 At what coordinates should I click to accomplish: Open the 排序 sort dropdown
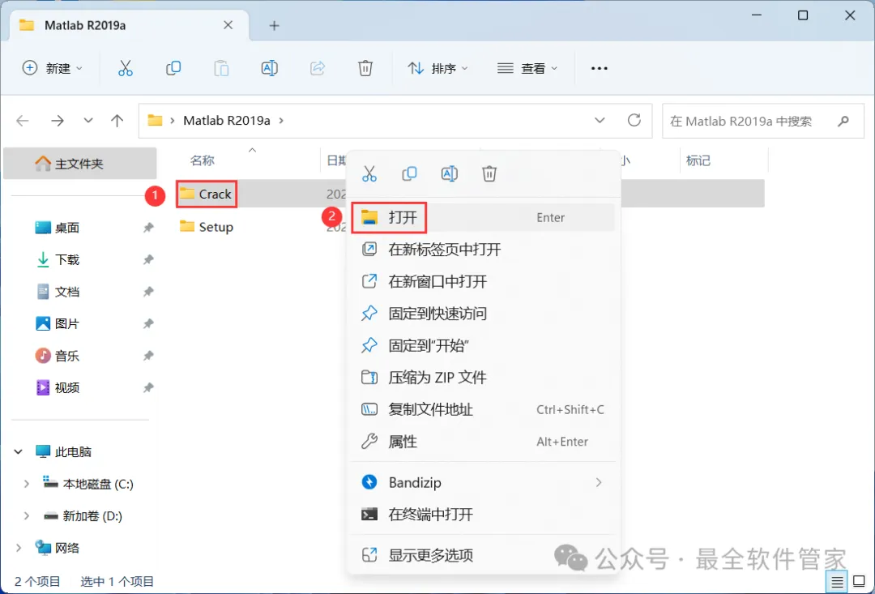(438, 68)
